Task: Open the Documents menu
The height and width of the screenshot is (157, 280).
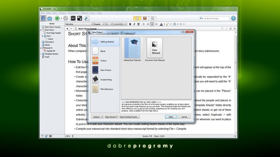Action: tap(73, 13)
